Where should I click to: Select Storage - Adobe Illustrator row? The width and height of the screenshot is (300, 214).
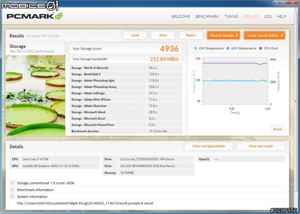point(126,106)
